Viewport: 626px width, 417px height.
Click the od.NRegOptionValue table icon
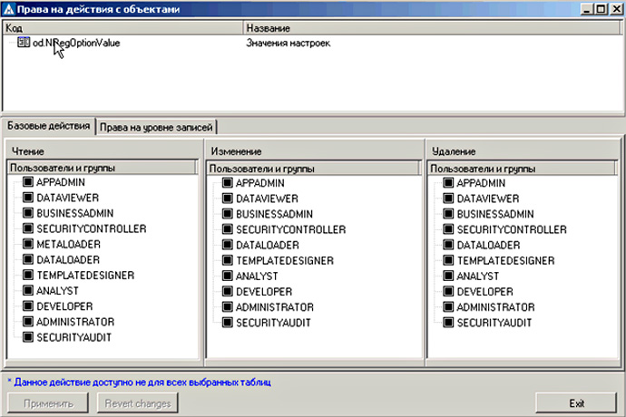tap(24, 43)
